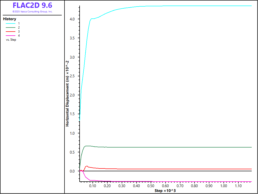This screenshot has height=194, width=258.
Task: Select legend label number 1
Action: (x=19, y=23)
